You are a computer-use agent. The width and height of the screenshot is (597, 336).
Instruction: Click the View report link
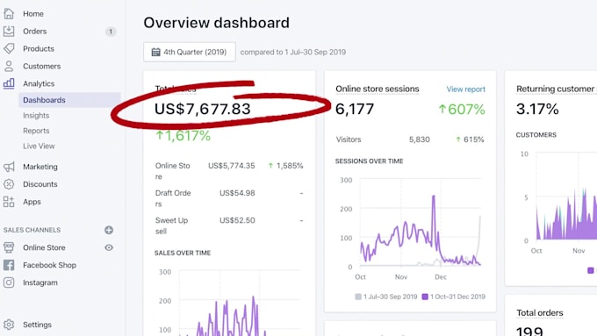[x=465, y=89]
